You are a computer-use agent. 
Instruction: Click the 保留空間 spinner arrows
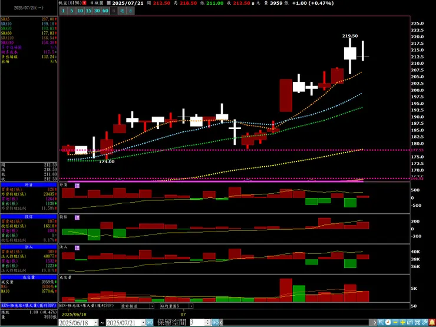(x=208, y=322)
